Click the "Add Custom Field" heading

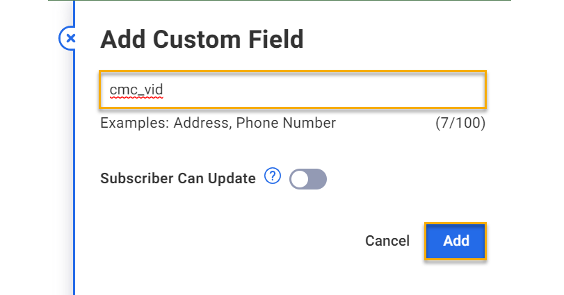202,40
